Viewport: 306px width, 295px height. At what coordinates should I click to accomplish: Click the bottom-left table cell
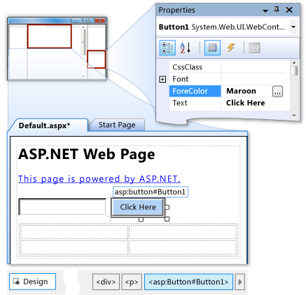(74, 247)
